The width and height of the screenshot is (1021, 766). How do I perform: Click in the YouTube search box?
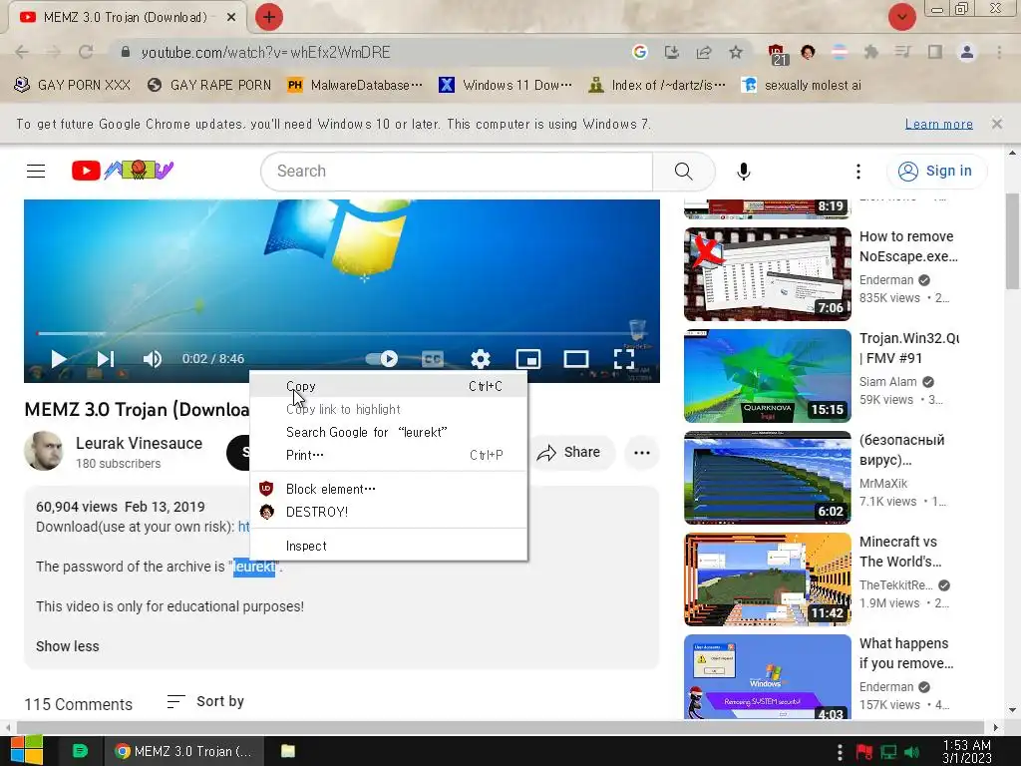[x=456, y=171]
